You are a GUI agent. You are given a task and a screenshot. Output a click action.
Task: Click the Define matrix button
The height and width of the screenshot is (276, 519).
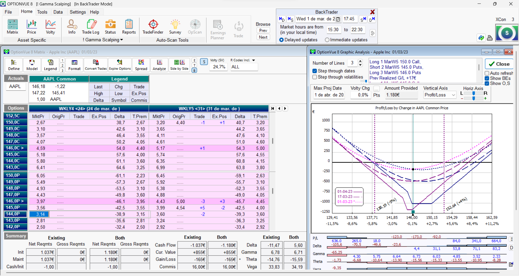point(14,65)
